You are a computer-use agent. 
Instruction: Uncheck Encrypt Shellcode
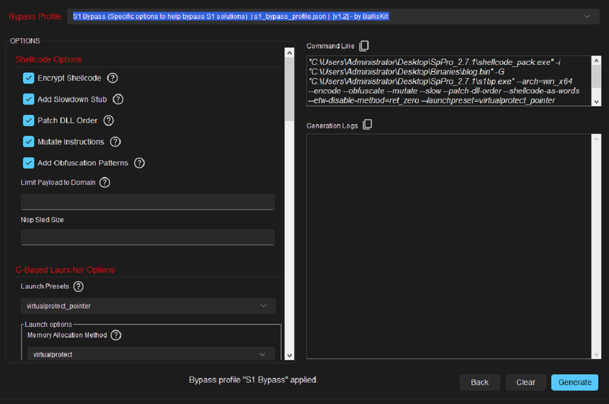(x=28, y=78)
